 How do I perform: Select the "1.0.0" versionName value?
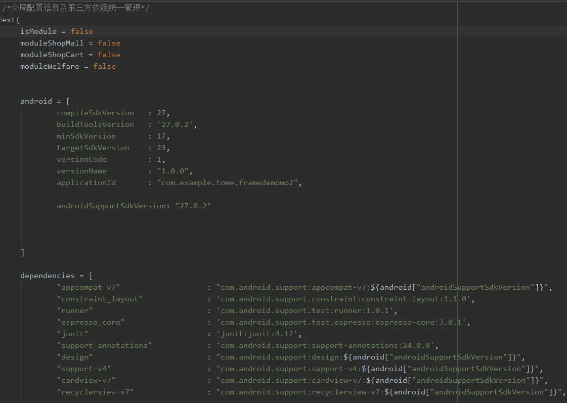point(173,171)
